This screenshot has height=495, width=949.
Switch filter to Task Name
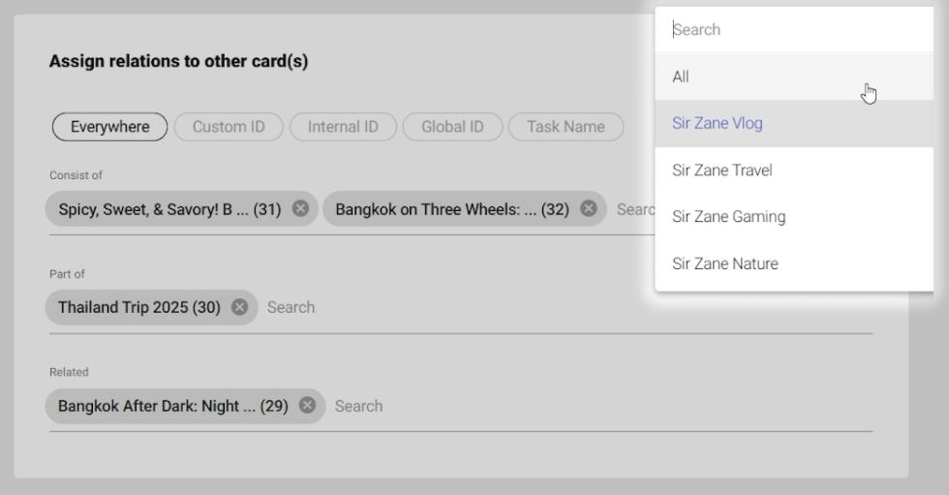566,126
